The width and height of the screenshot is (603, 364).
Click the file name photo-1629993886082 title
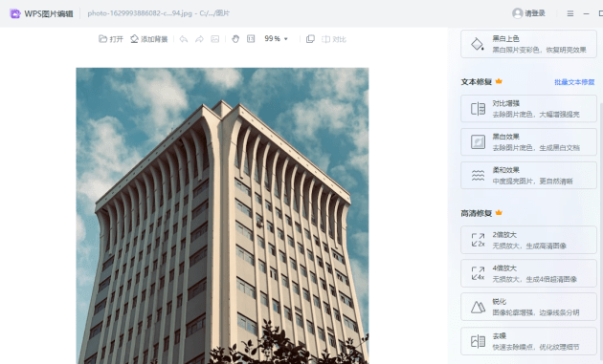point(158,13)
